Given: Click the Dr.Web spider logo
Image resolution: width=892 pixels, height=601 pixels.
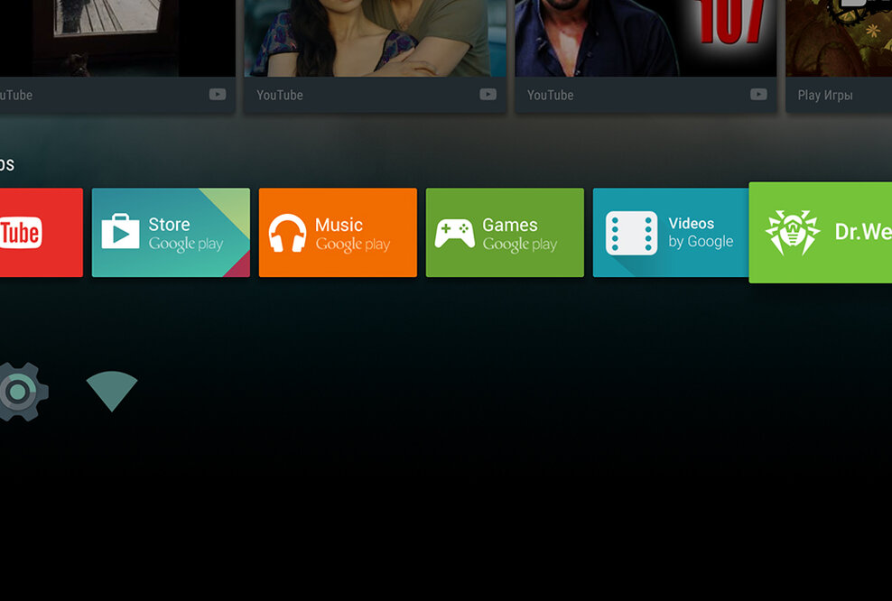Looking at the screenshot, I should [x=792, y=233].
